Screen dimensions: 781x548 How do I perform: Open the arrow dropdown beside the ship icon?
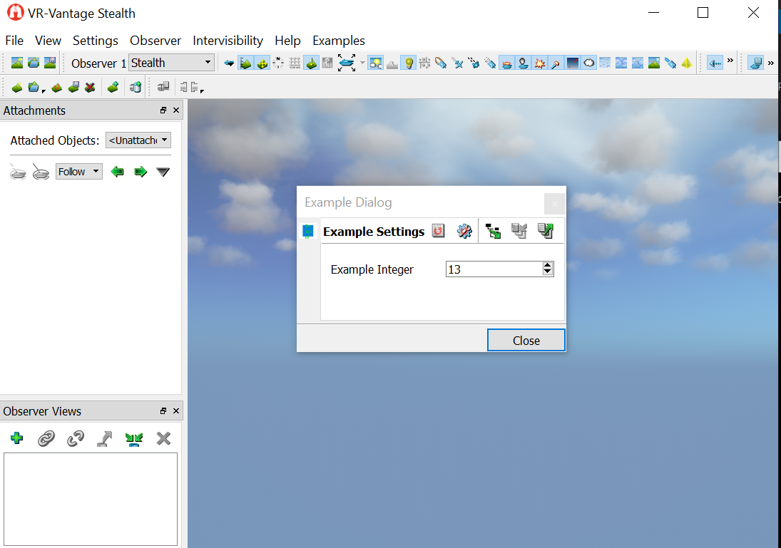362,63
